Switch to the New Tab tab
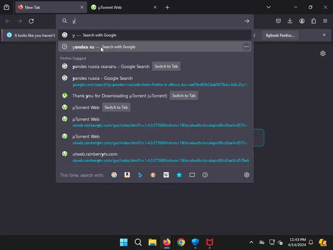 [51, 7]
